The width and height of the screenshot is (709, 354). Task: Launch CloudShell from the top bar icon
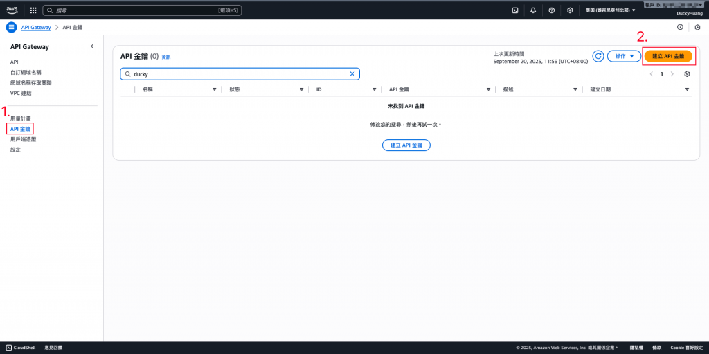click(x=514, y=10)
